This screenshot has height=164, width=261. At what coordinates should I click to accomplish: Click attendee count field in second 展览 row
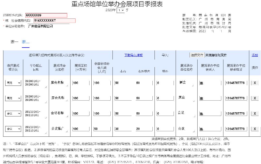tap(102, 98)
